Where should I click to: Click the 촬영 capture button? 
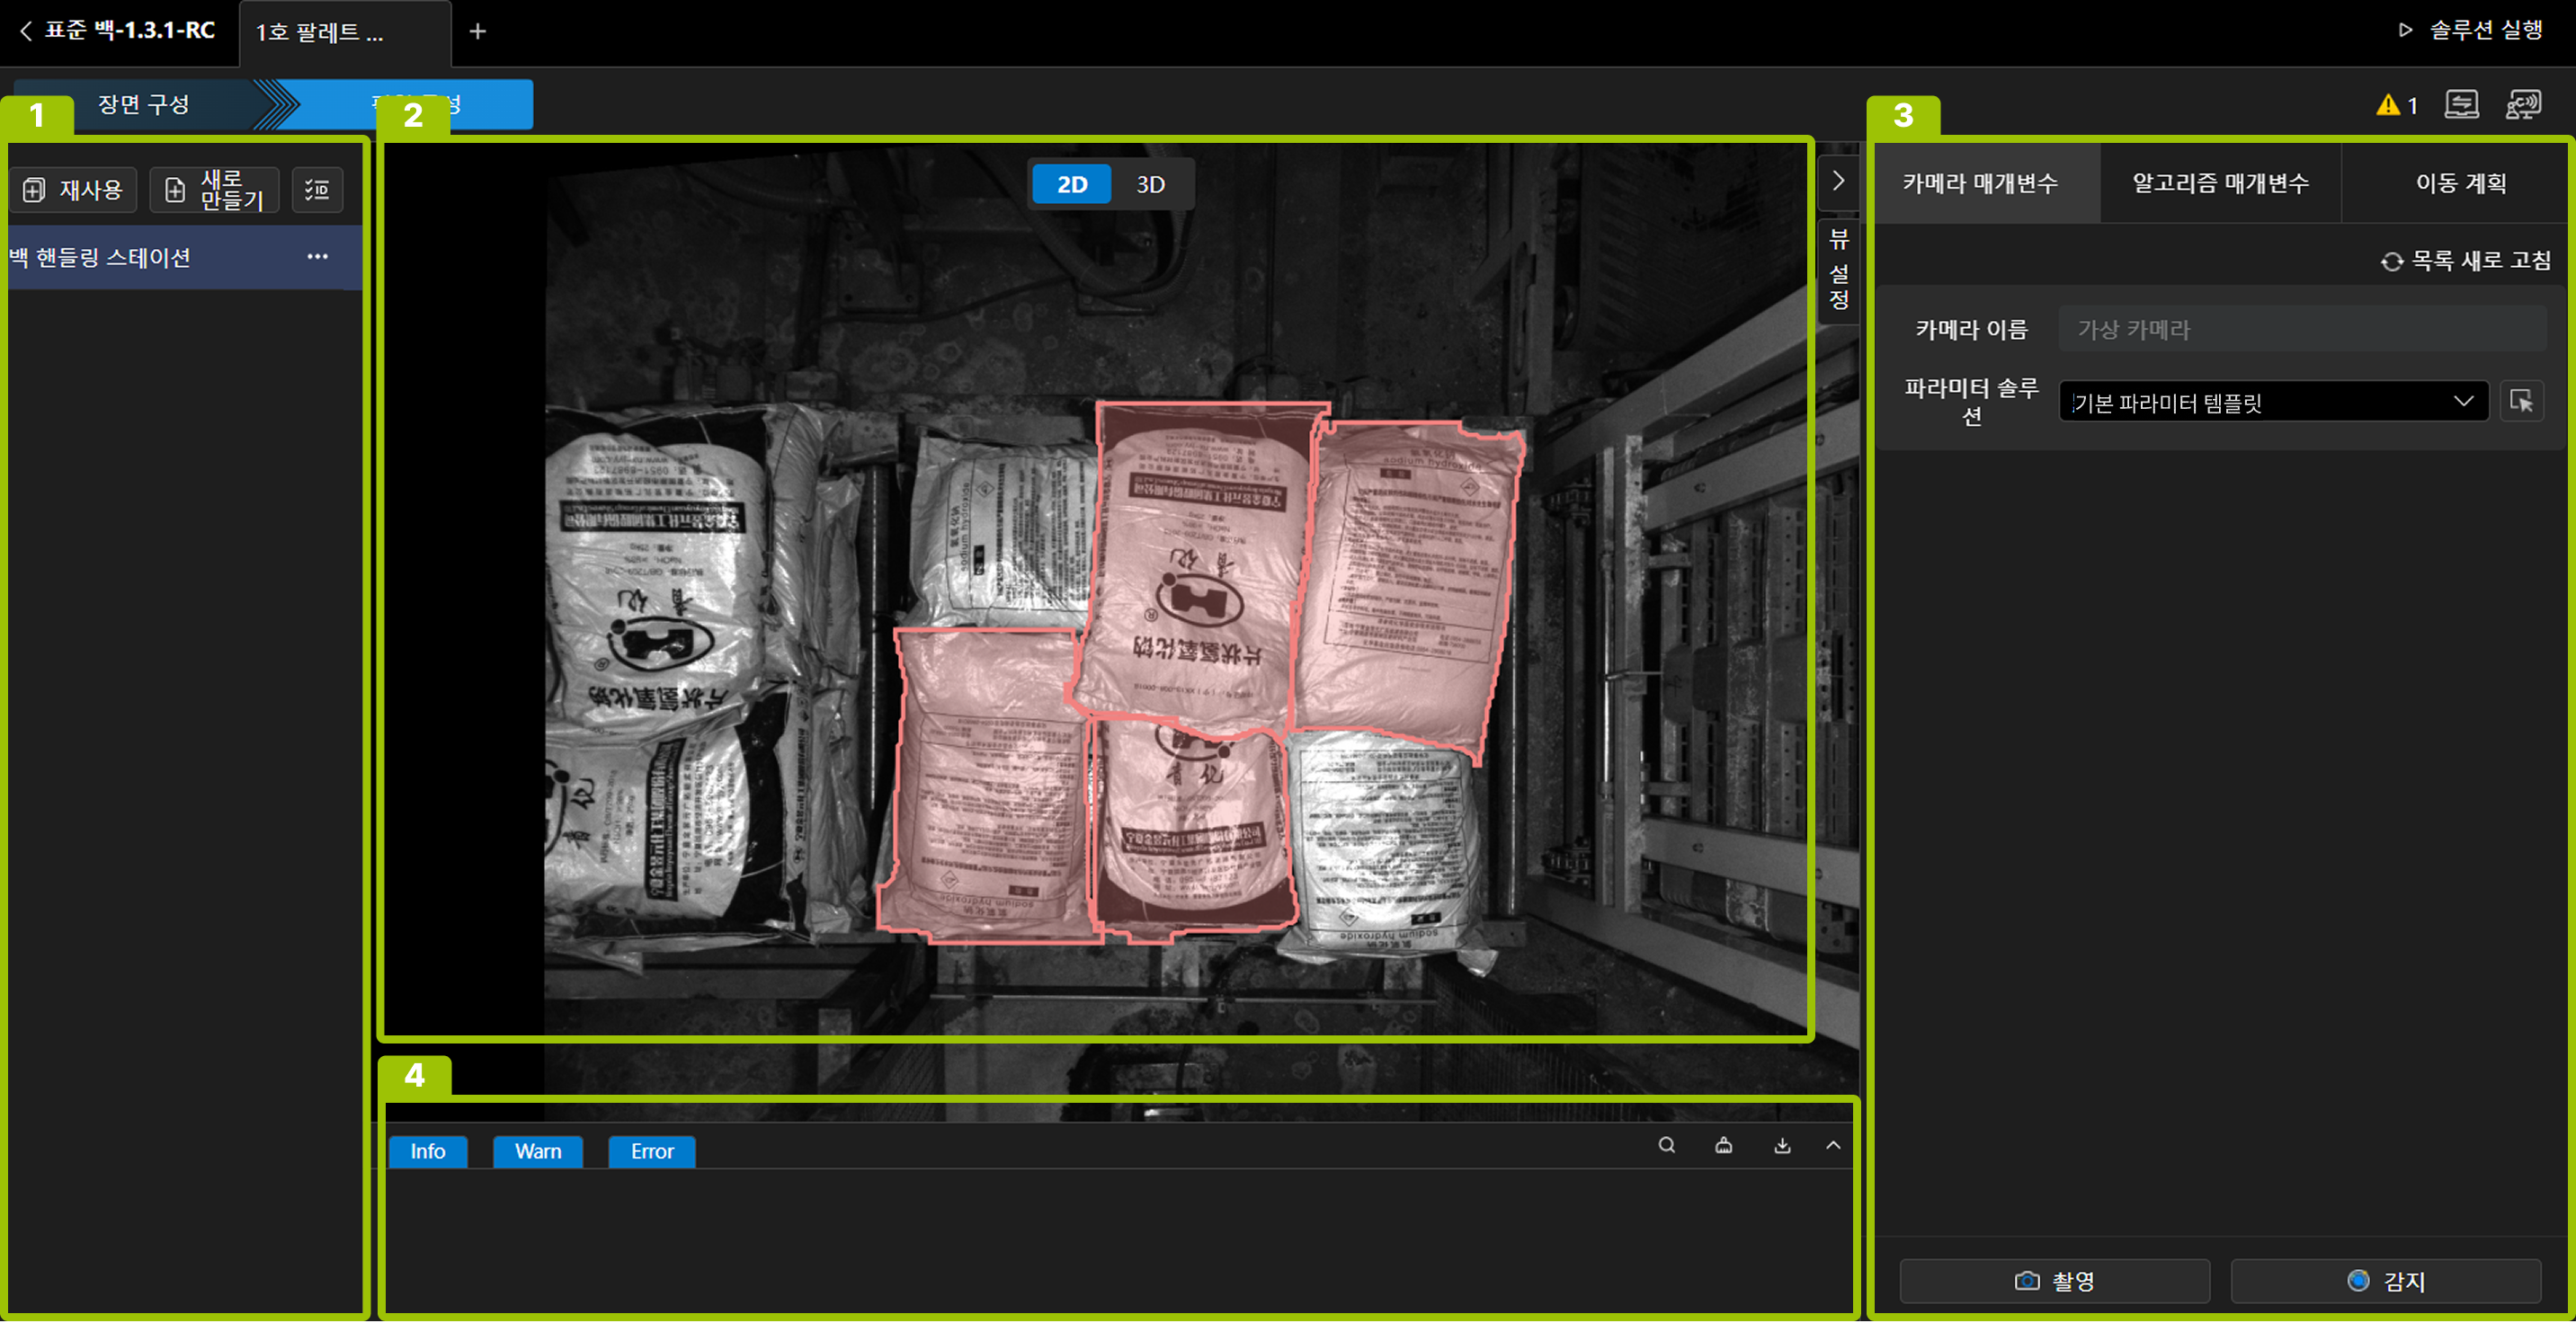click(x=2054, y=1280)
